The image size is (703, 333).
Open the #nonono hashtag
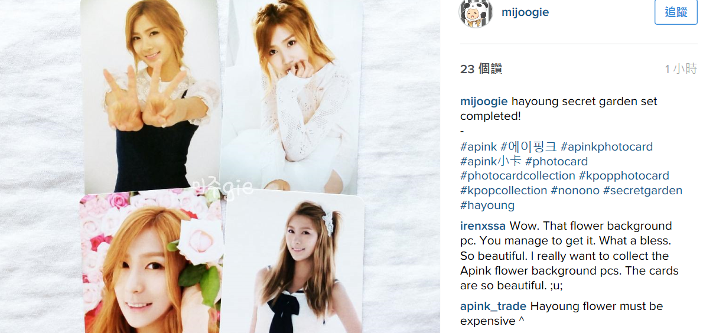[575, 191]
